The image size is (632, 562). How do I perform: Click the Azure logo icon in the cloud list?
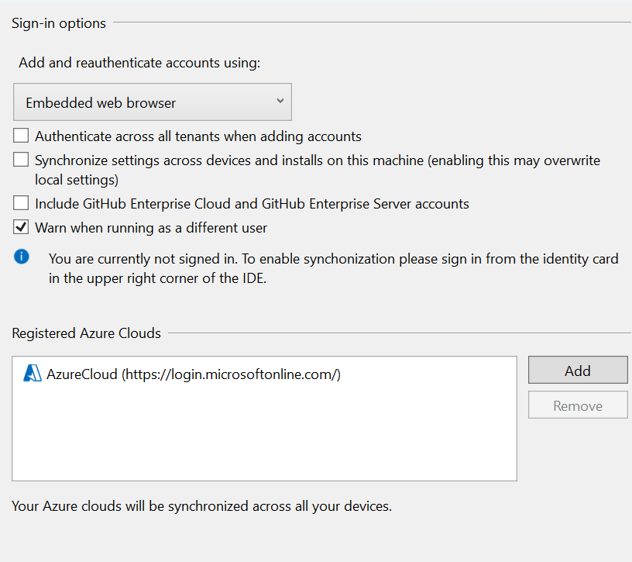coord(33,374)
